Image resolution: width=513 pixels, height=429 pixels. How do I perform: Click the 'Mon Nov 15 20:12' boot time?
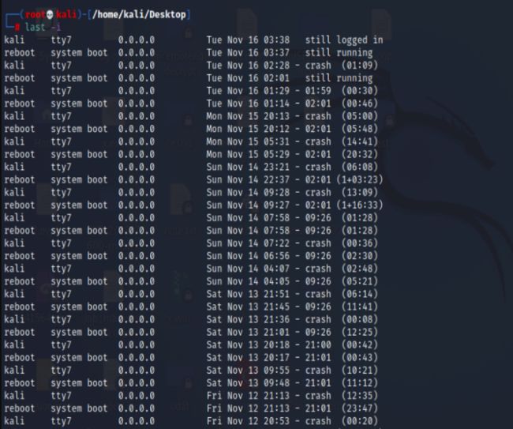tap(248, 129)
